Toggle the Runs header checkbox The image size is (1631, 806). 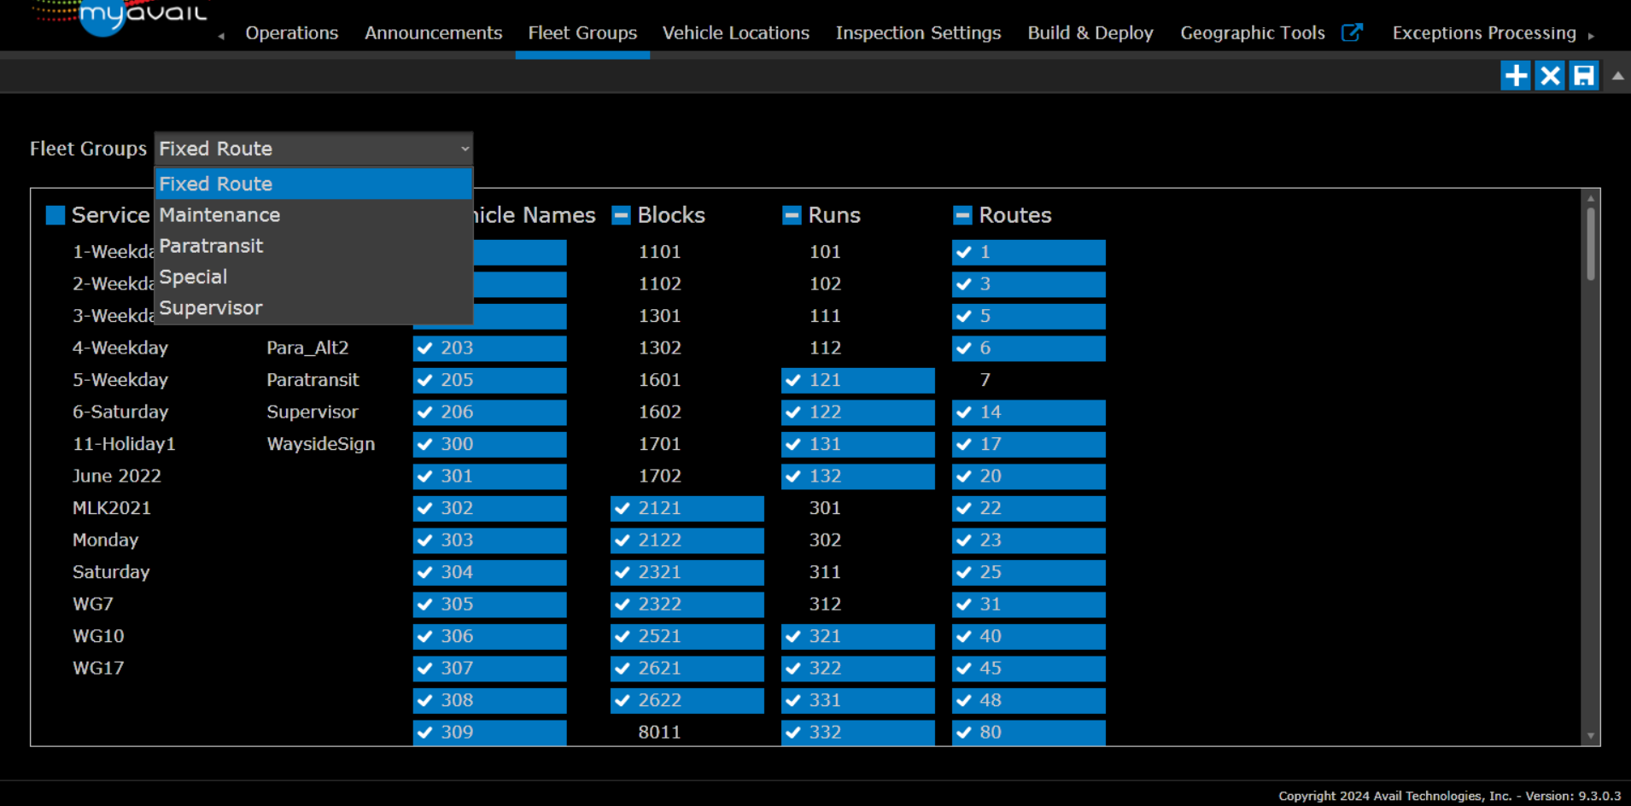pos(792,215)
